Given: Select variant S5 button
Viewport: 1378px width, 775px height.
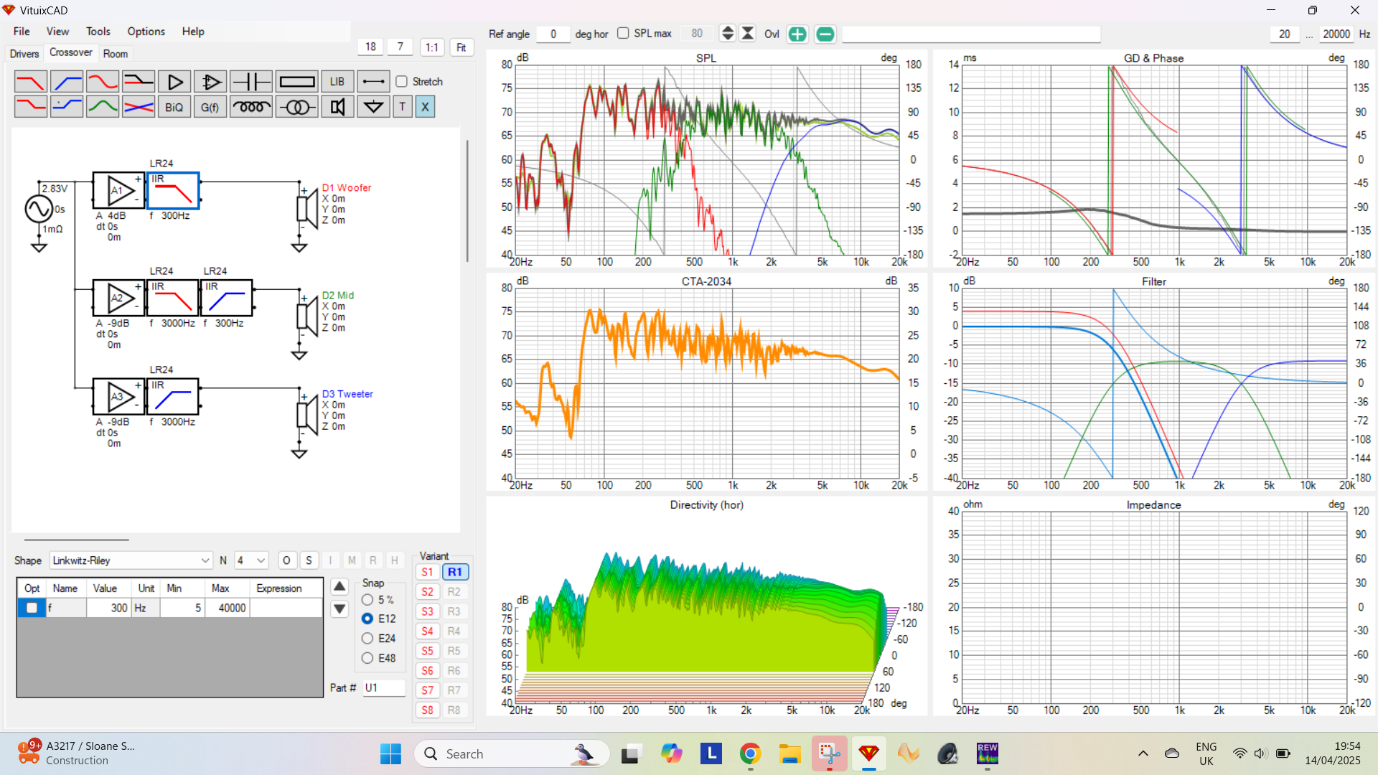Looking at the screenshot, I should (x=428, y=651).
